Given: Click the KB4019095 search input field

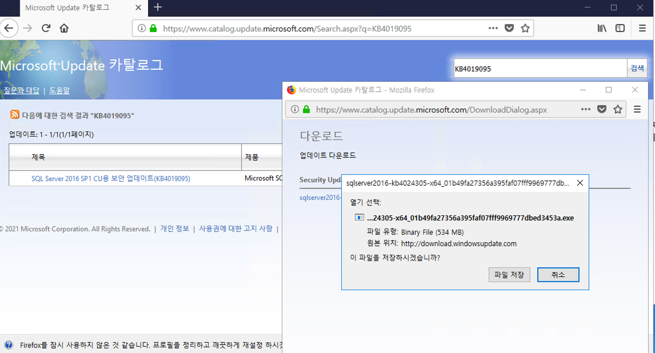Looking at the screenshot, I should click(x=540, y=68).
